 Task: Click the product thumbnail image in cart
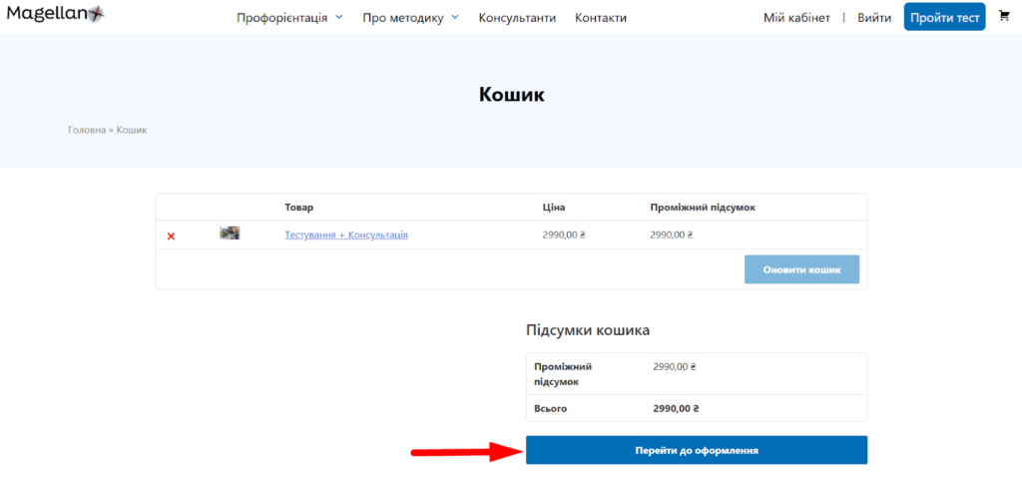pos(230,234)
